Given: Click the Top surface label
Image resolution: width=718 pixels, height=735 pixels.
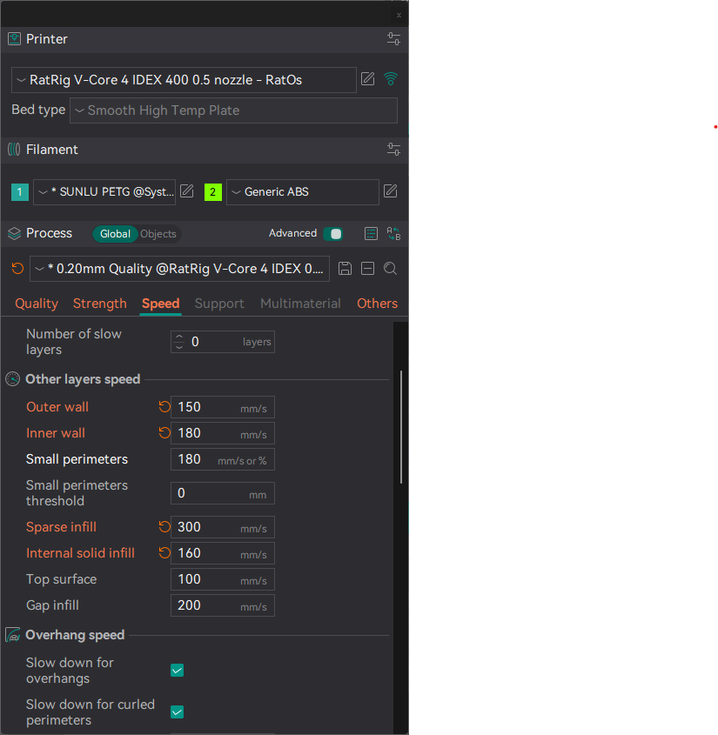Looking at the screenshot, I should click(62, 579).
